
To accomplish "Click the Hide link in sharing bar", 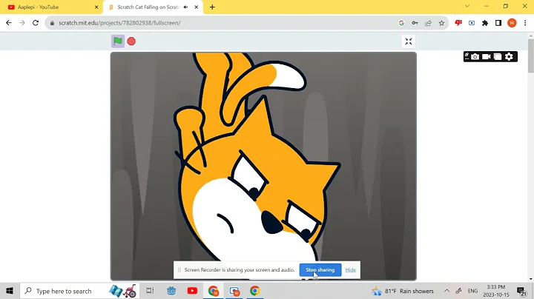I will click(350, 270).
